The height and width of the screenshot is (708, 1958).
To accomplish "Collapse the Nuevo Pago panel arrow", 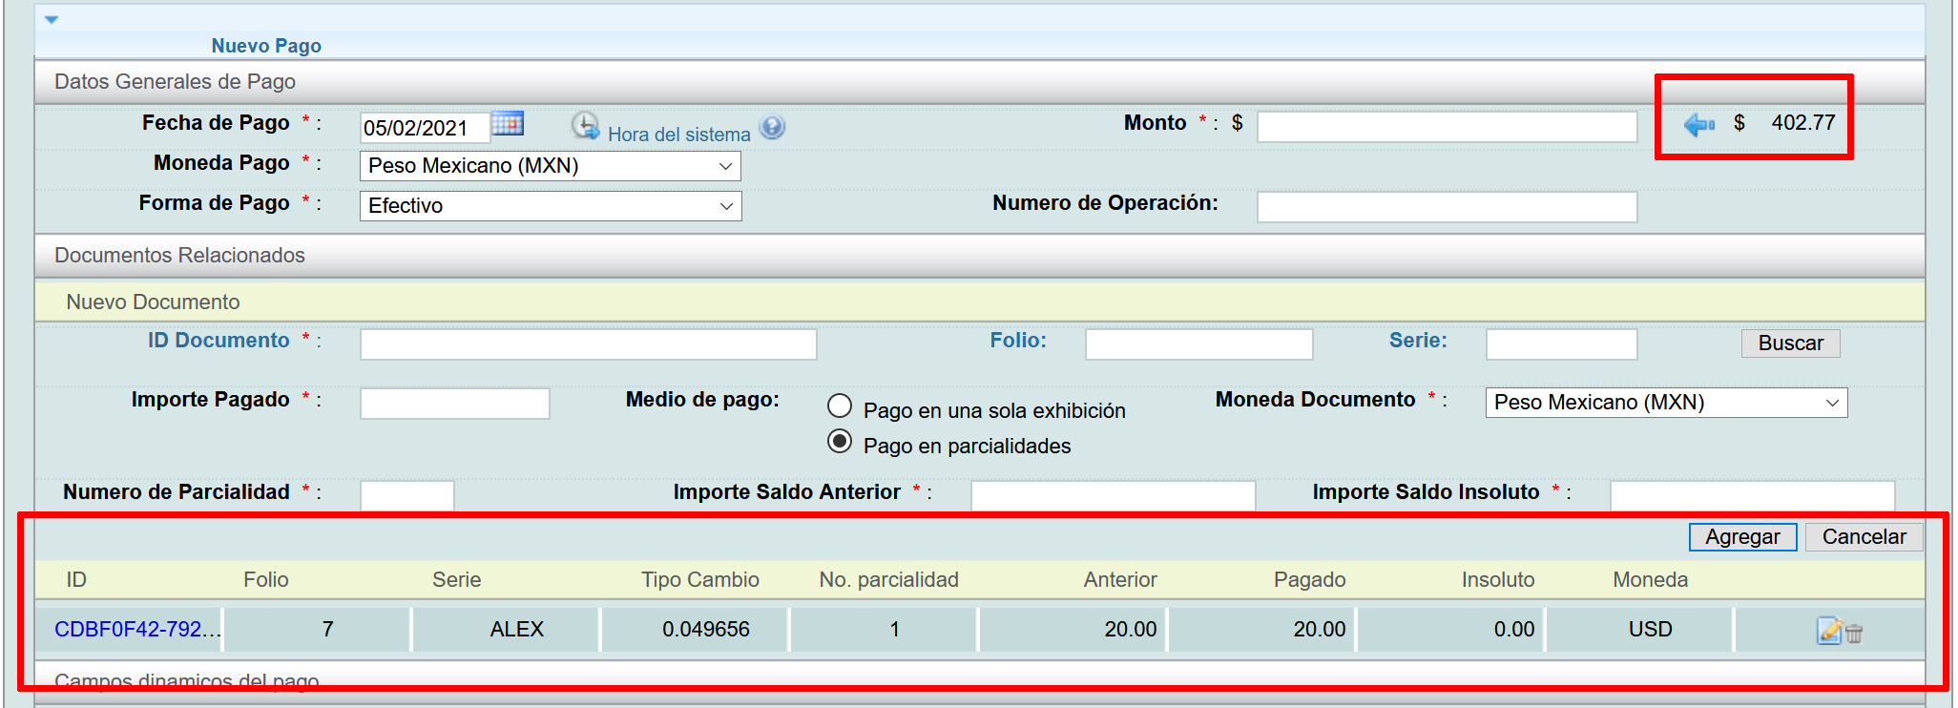I will [x=52, y=19].
